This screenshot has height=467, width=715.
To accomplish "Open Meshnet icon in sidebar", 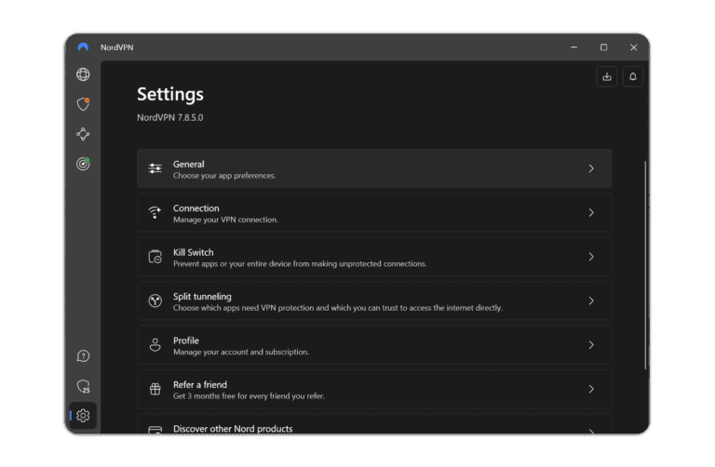I will [83, 134].
